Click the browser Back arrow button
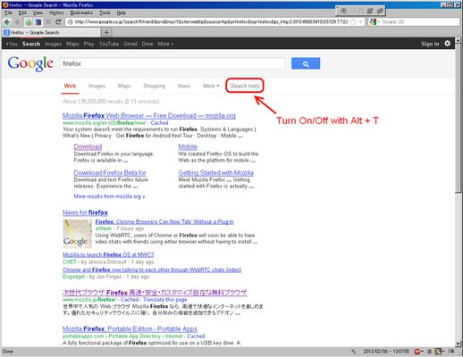The height and width of the screenshot is (357, 463). pyautogui.click(x=7, y=22)
